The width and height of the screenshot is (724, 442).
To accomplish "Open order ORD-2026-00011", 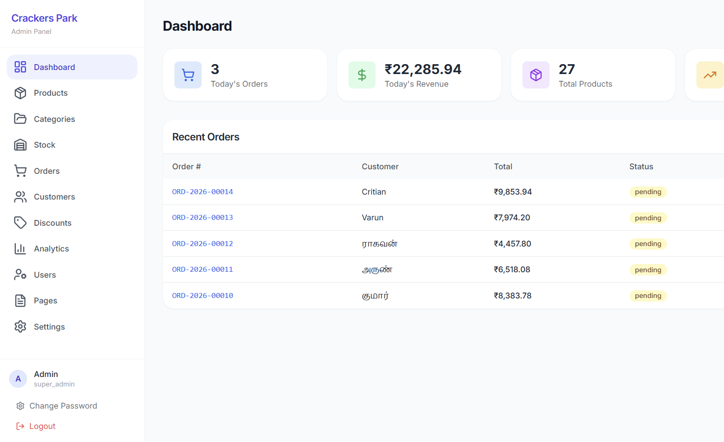I will click(202, 270).
